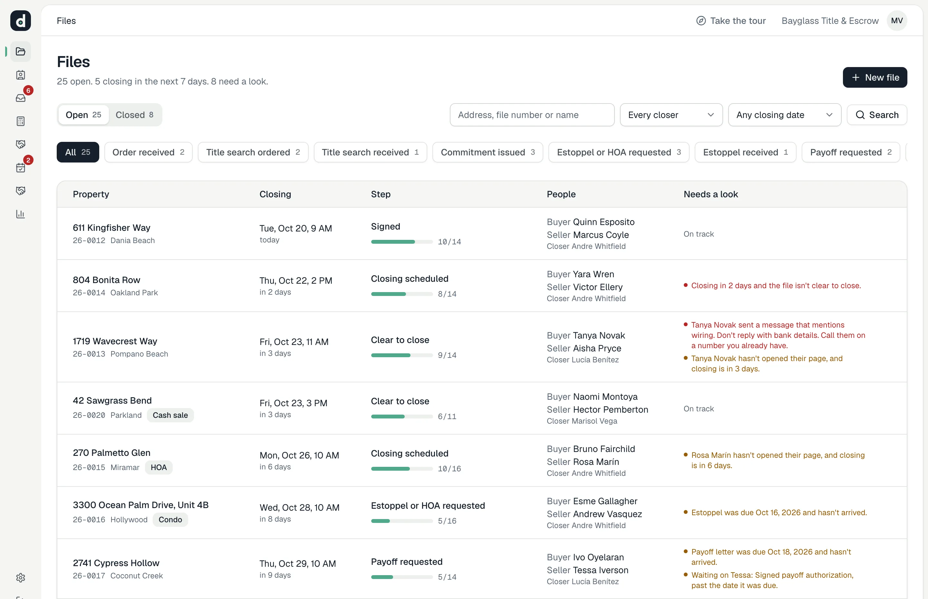The image size is (928, 599).
Task: Open the calculator icon in the sidebar
Action: (21, 121)
